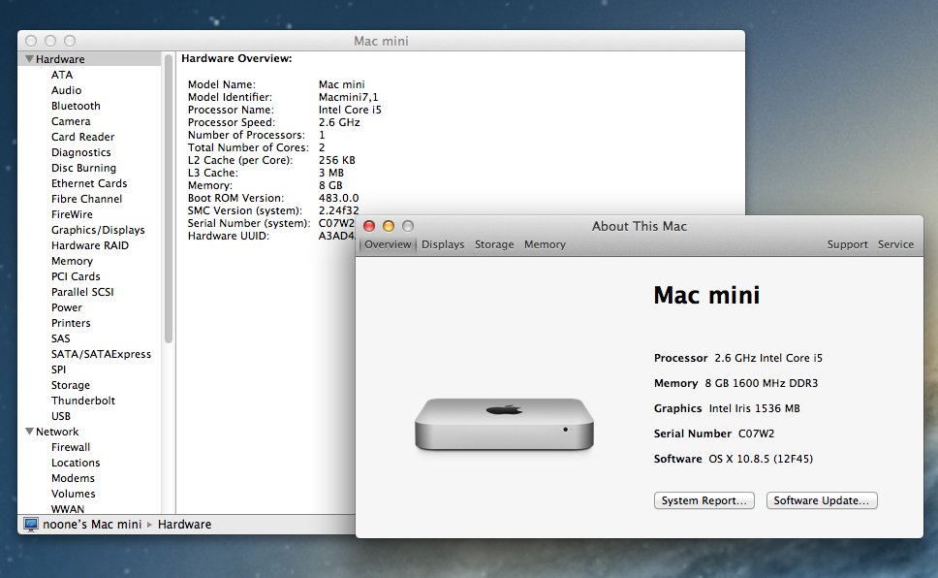Collapse the Network section triangle
This screenshot has width=938, height=578.
pyautogui.click(x=29, y=432)
